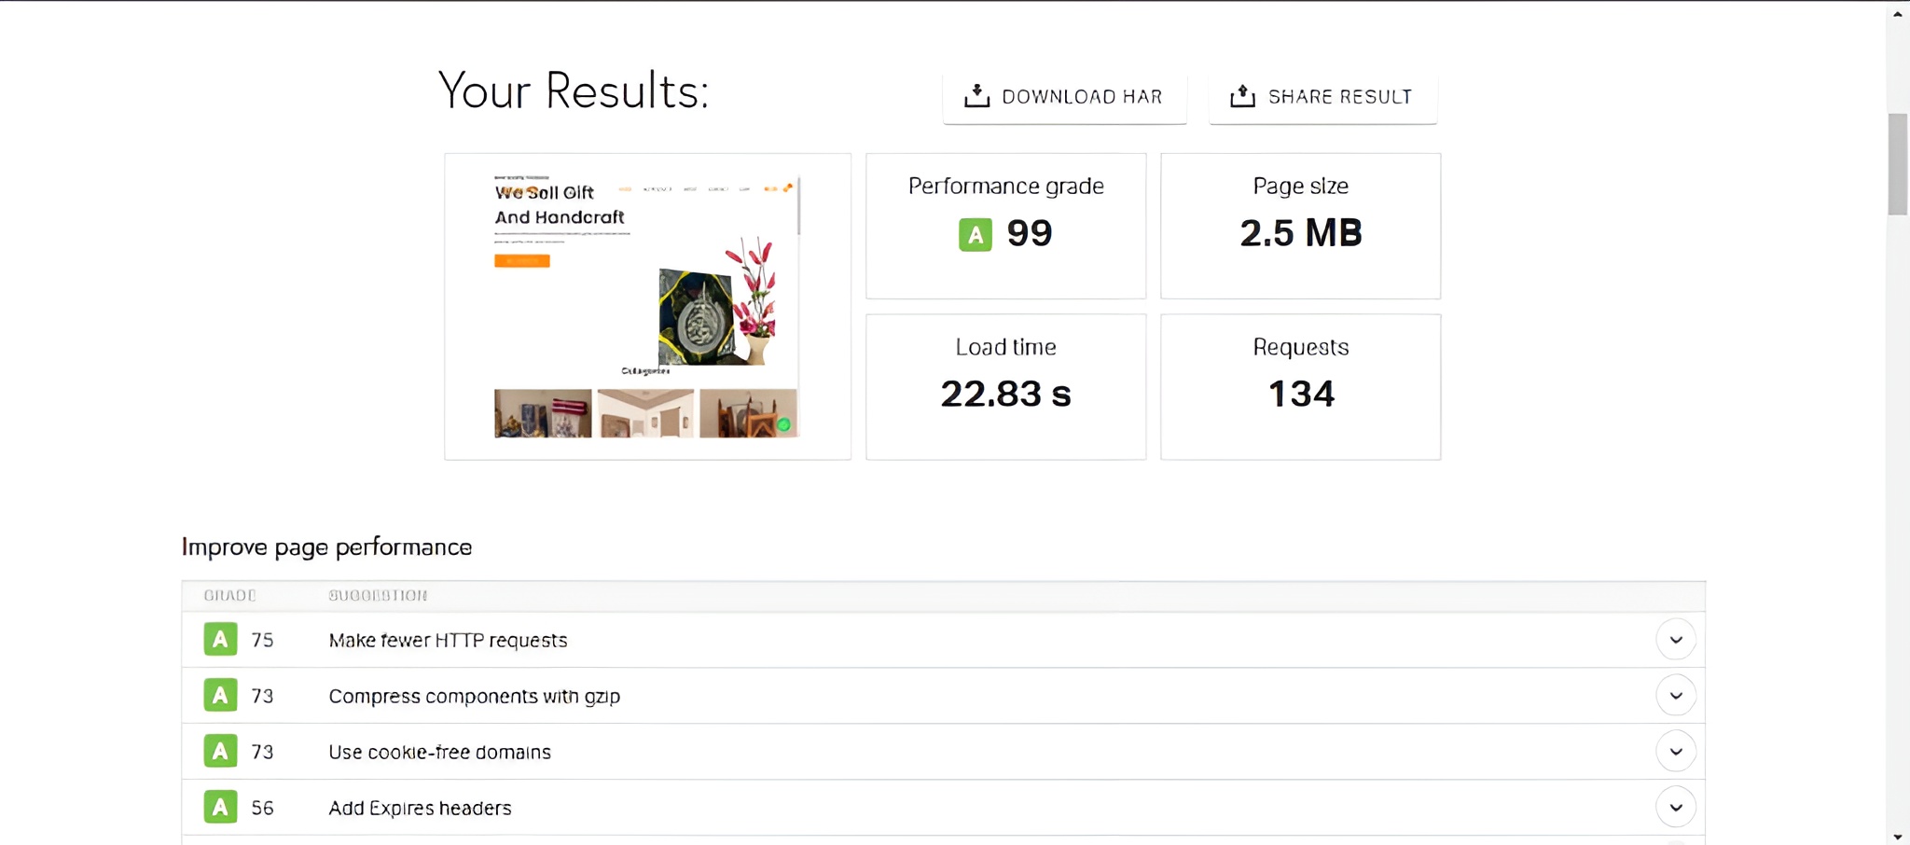Click the Page size card showing 2.5 MB
Viewport: 1910px width, 845px height.
tap(1300, 226)
